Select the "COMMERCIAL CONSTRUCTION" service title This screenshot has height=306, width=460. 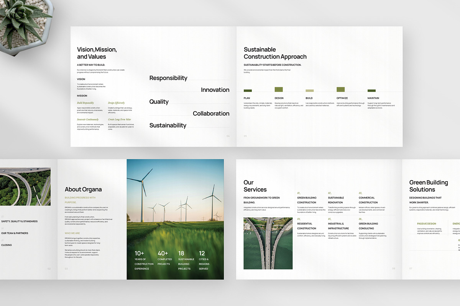click(368, 200)
